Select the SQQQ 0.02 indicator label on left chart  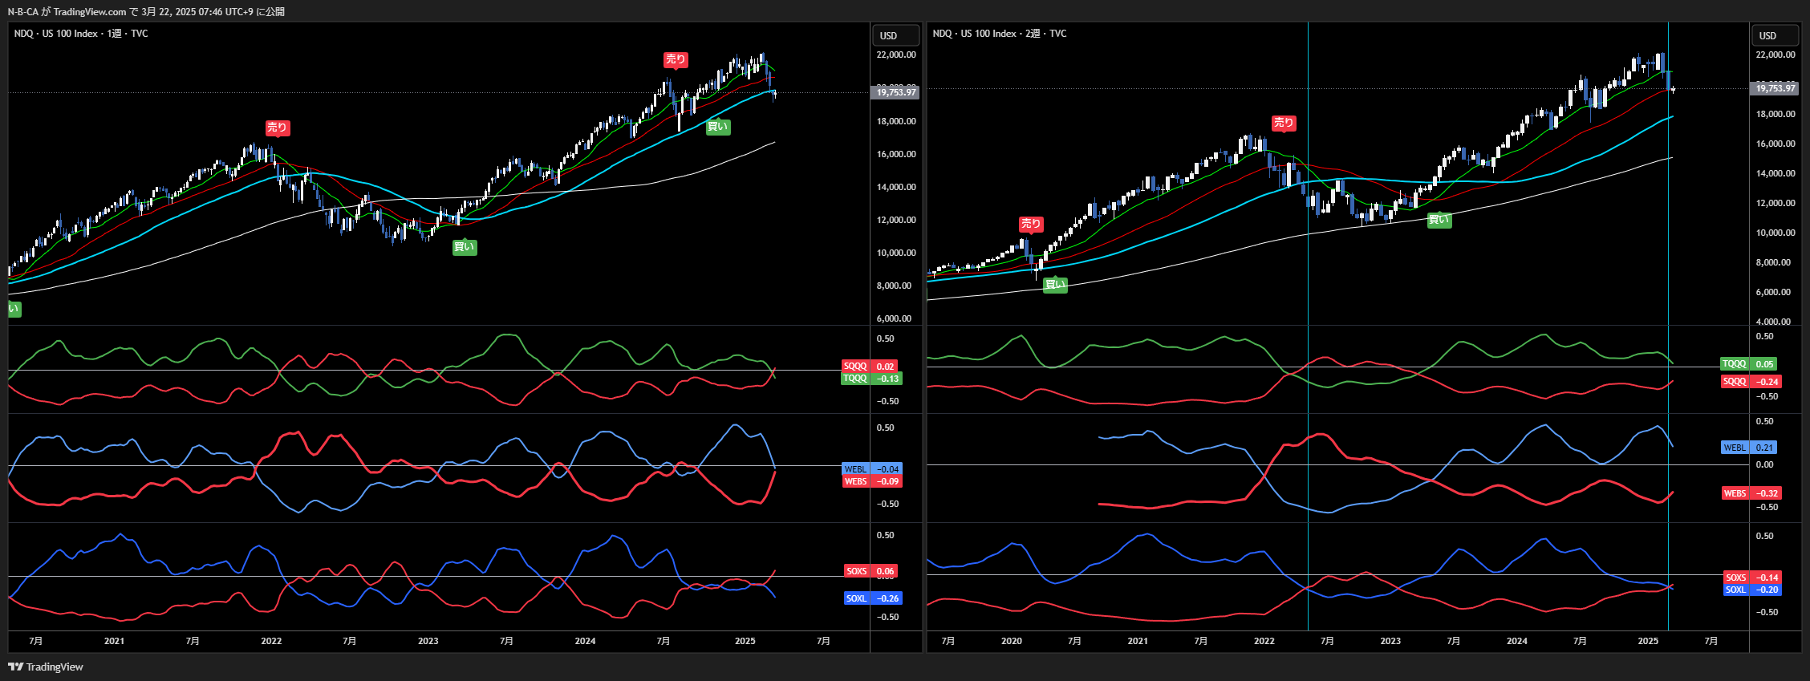(870, 367)
